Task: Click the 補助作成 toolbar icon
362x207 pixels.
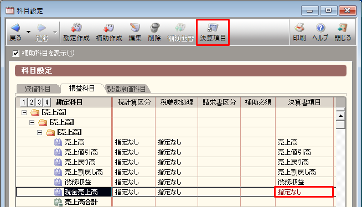Action: point(108,28)
